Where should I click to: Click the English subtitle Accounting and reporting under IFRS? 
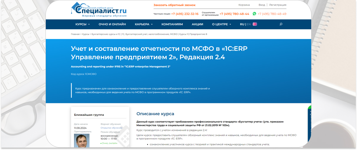point(121,67)
